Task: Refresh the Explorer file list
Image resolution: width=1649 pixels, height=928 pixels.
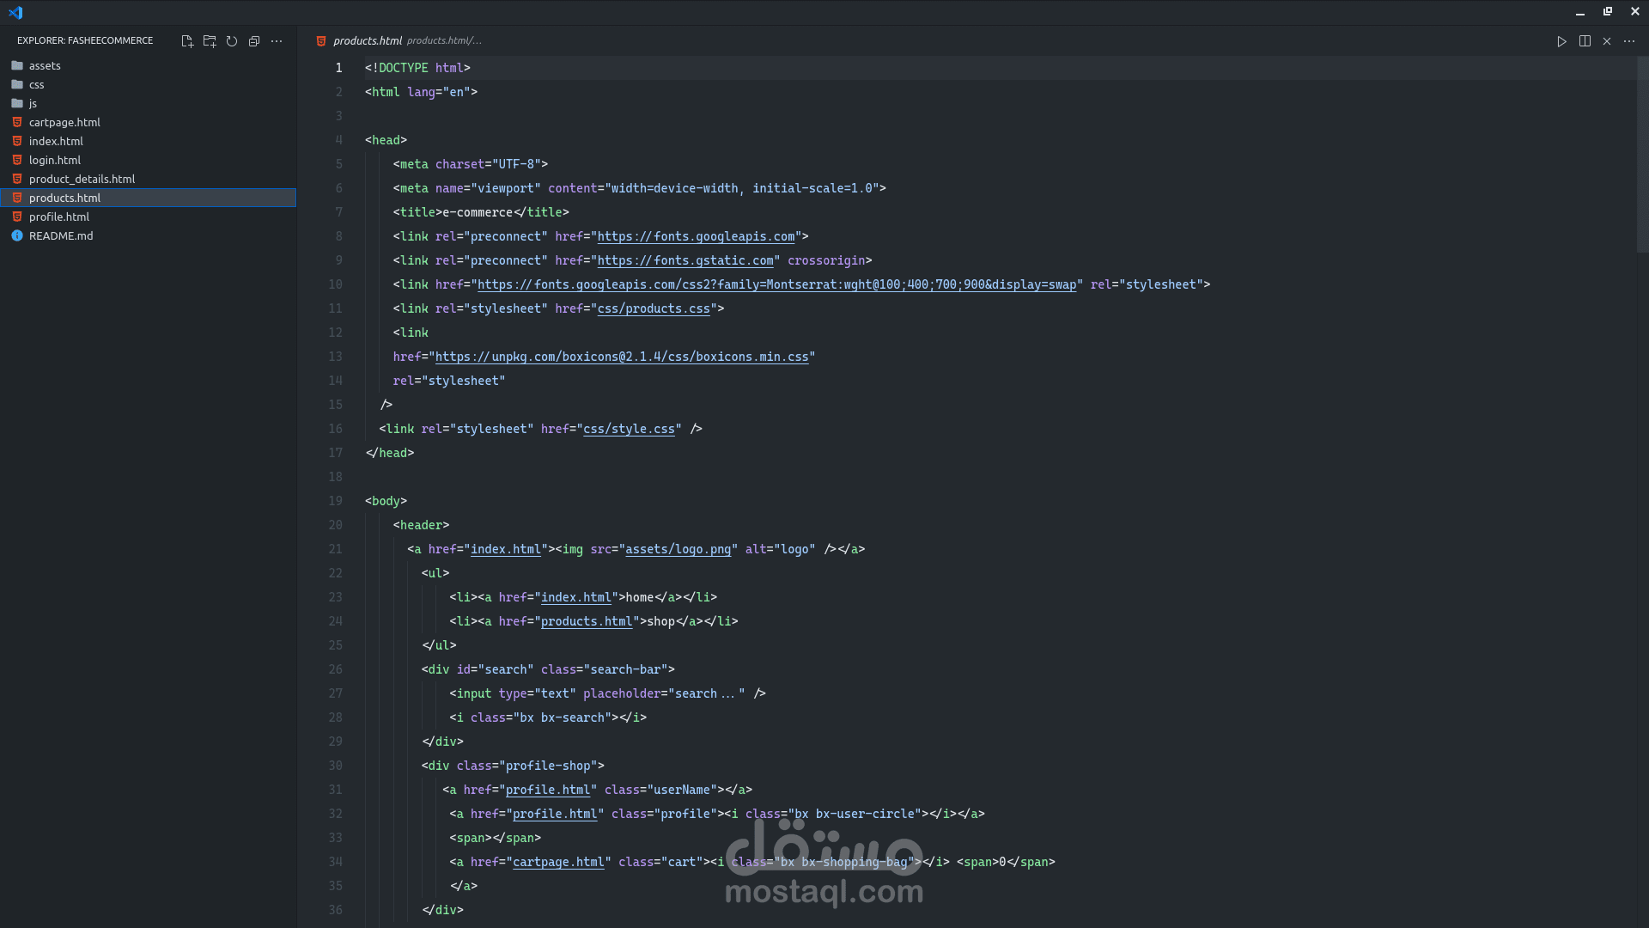Action: pyautogui.click(x=232, y=41)
